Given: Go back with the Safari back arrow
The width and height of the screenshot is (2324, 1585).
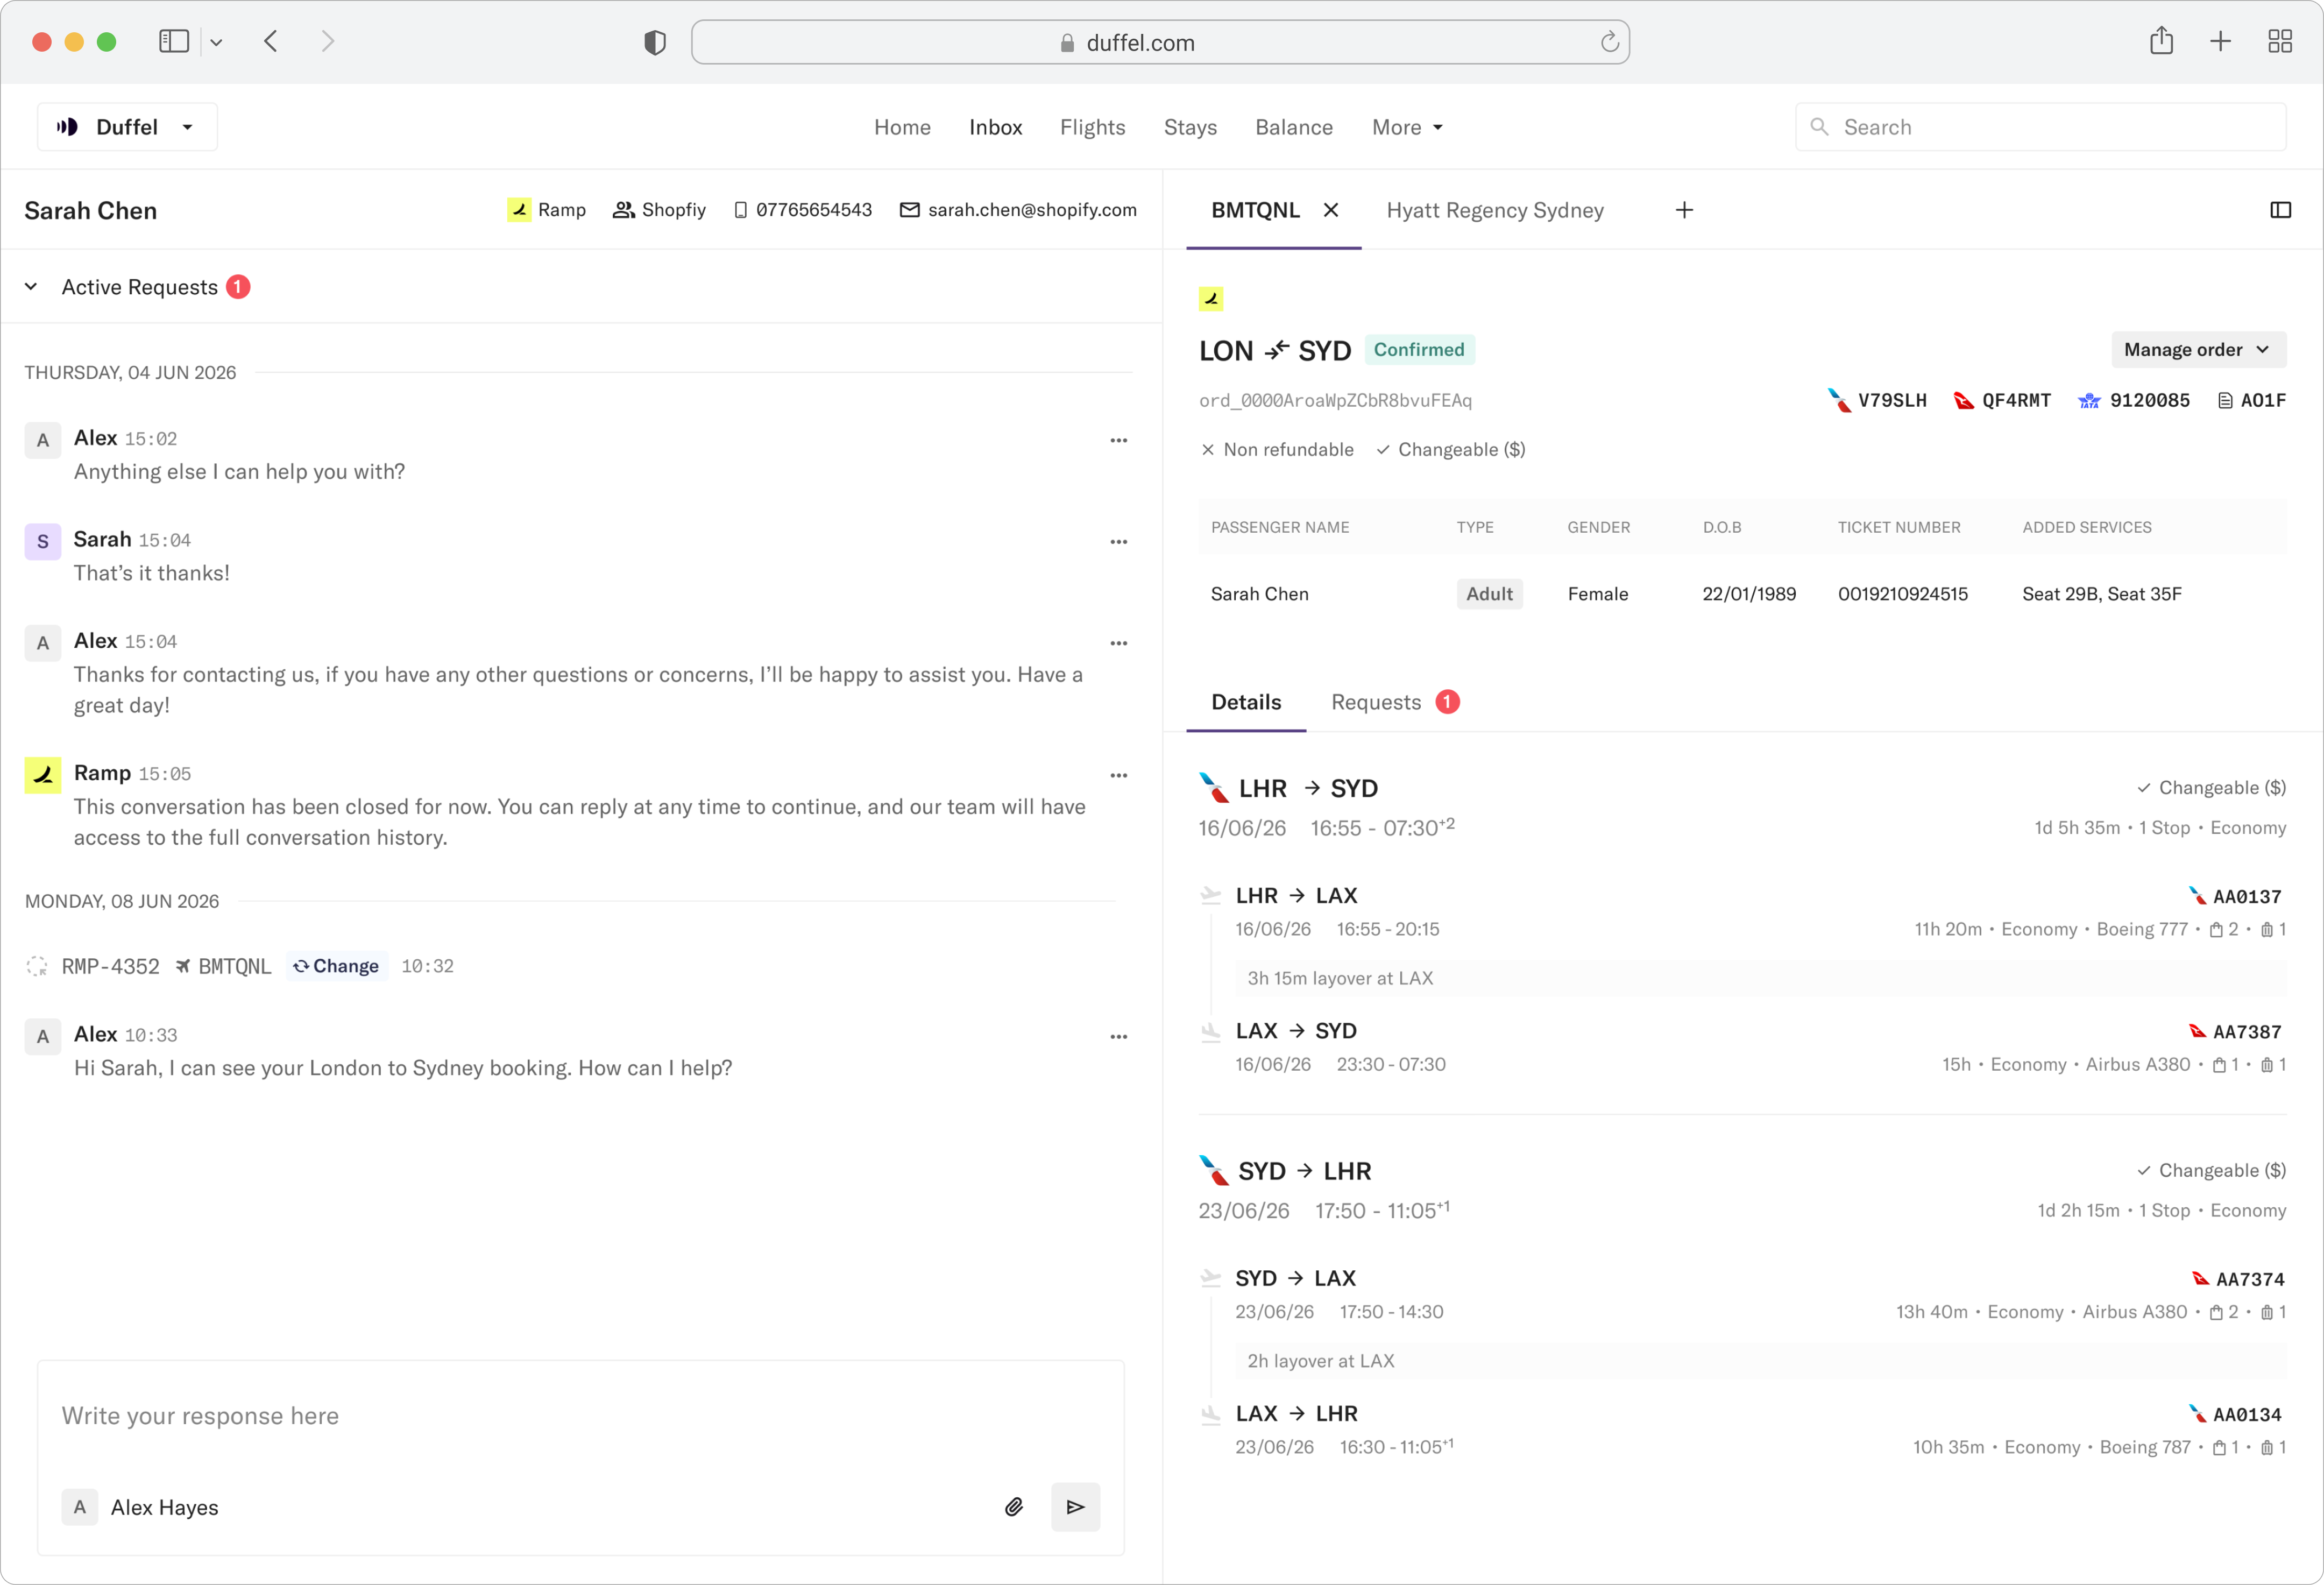Looking at the screenshot, I should pos(271,41).
